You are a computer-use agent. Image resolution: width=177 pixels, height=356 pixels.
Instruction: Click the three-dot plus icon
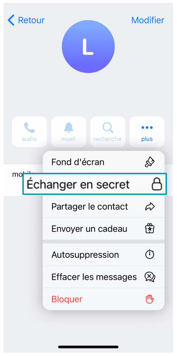pos(147,128)
